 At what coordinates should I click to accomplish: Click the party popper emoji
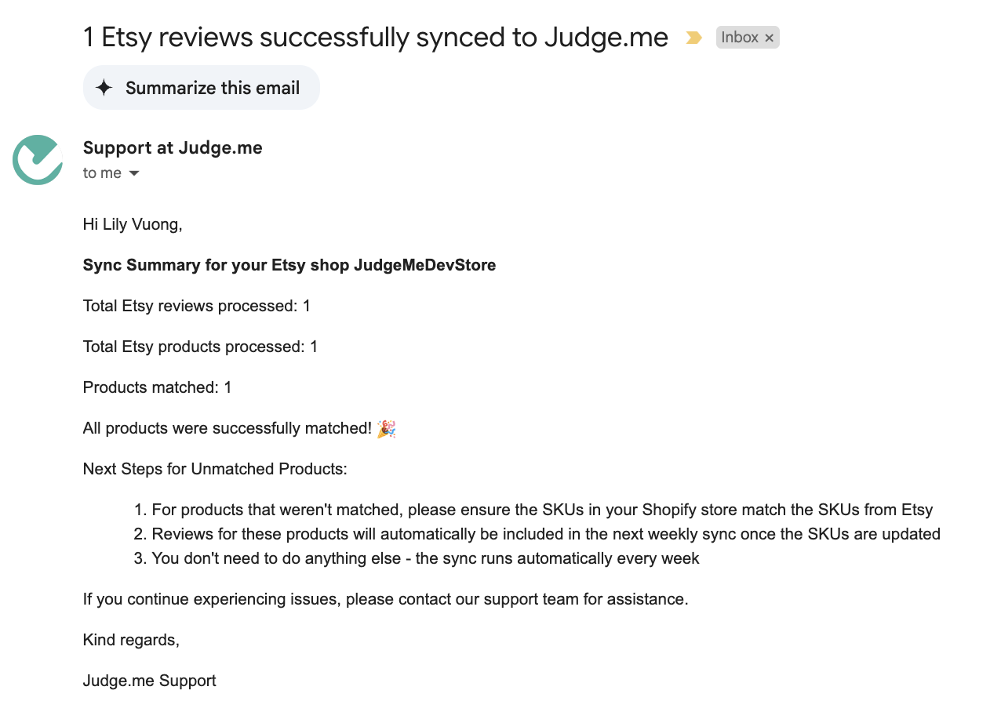(x=387, y=429)
